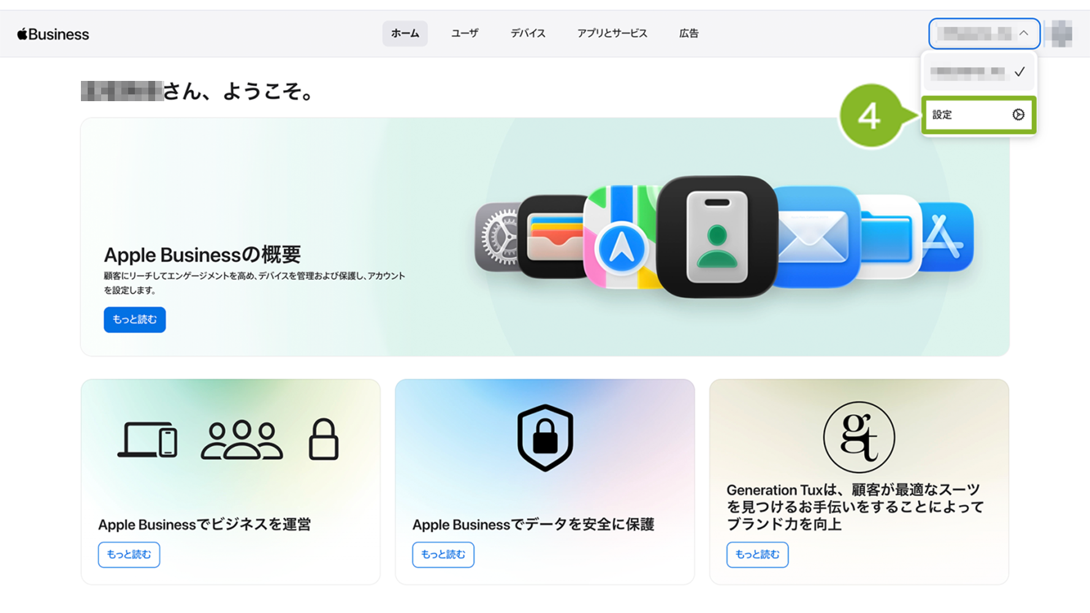Viewport: 1090px width, 613px height.
Task: Click もっと読む under Apple Businessでビジネスを運営
Action: click(129, 554)
